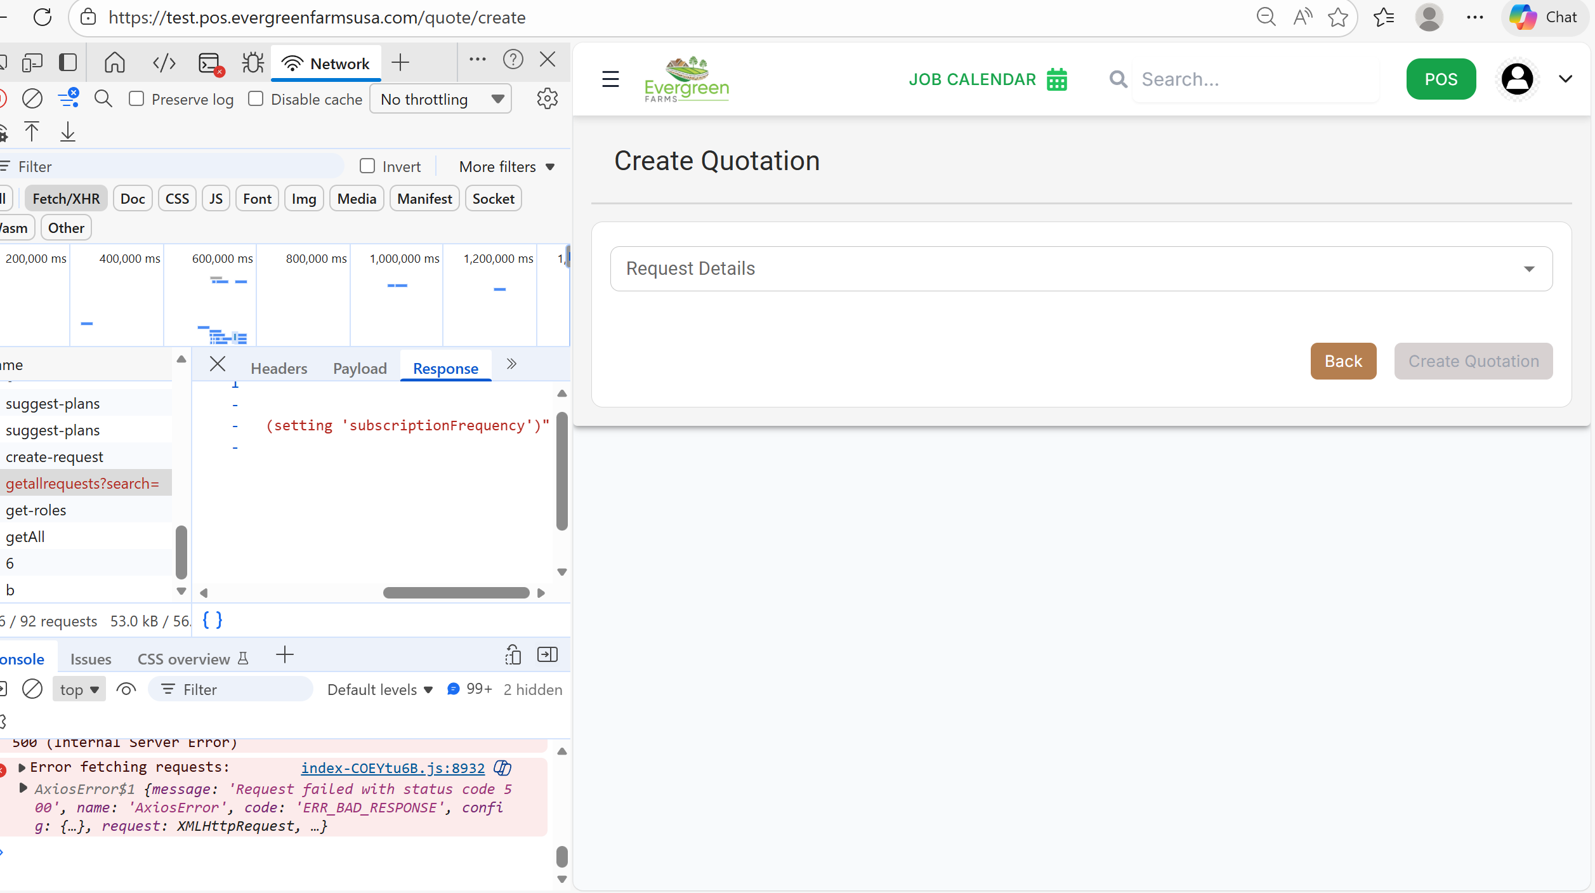Click the brown Back button
The height and width of the screenshot is (893, 1595).
pos(1343,361)
